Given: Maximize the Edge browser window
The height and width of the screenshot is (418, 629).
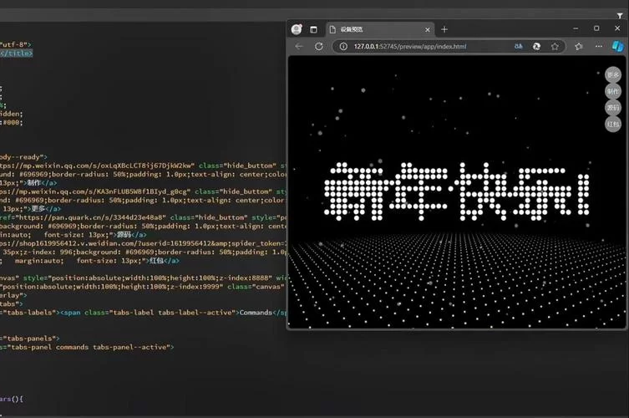Looking at the screenshot, I should [596, 28].
